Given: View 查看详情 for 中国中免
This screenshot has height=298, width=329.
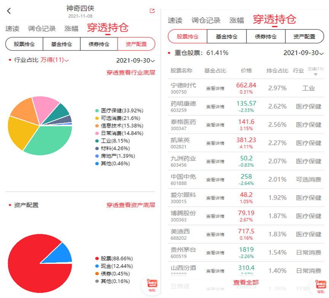Looking at the screenshot, I should (x=215, y=179).
